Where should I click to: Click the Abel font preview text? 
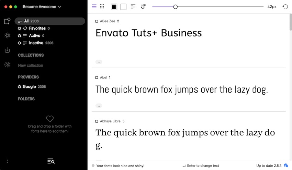coord(182,89)
